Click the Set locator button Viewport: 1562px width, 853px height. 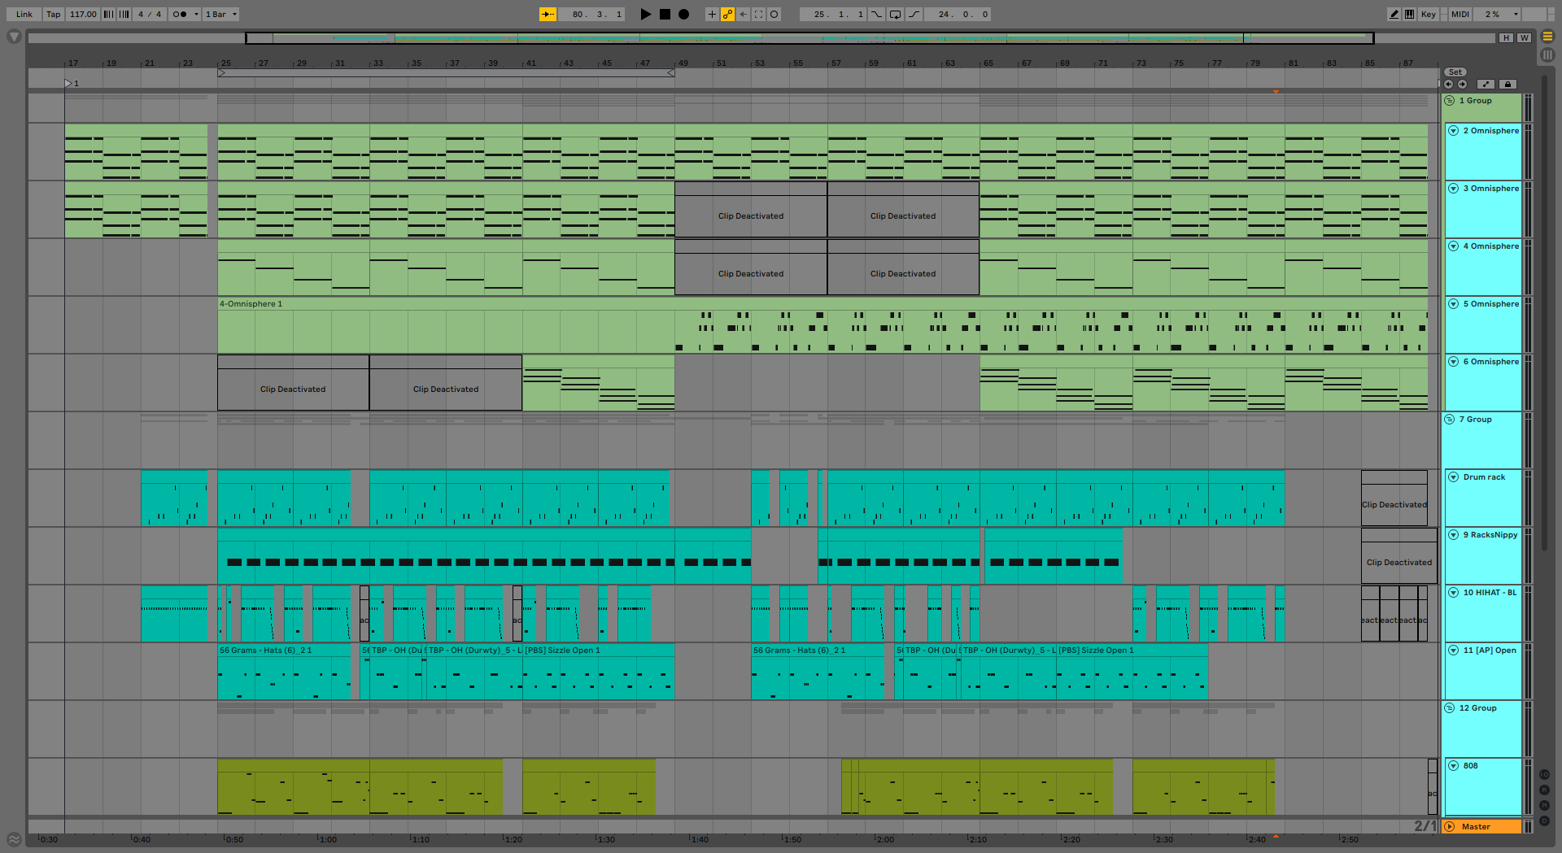point(1455,72)
